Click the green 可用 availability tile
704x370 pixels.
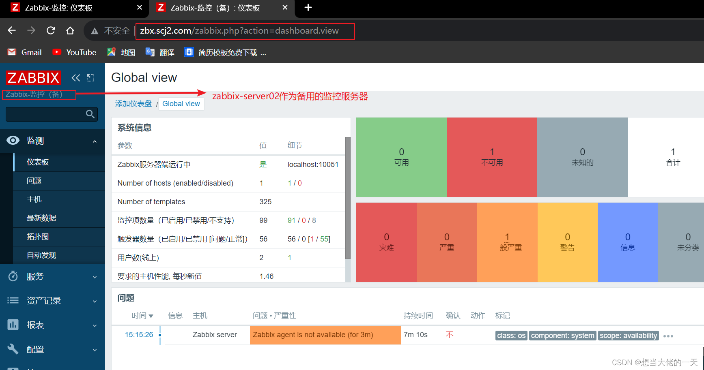point(401,157)
